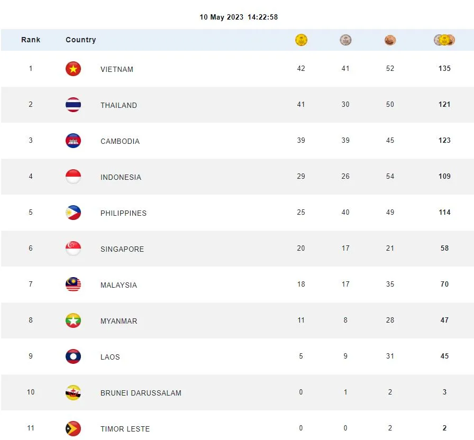Screen dimensions: 474x440
Task: Click the gold medal column icon
Action: point(301,40)
